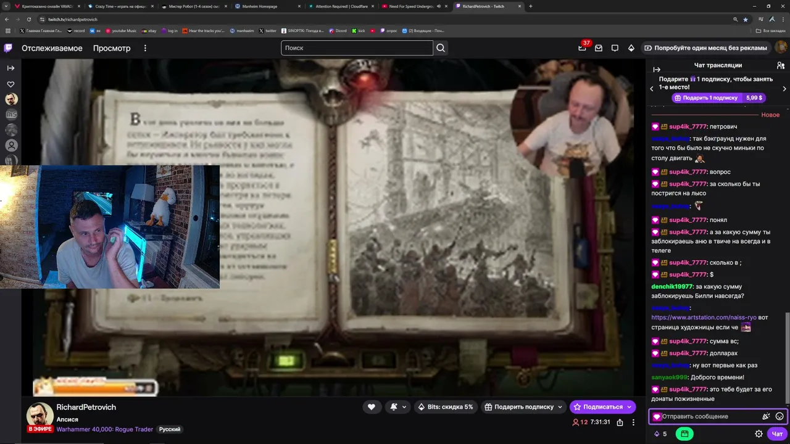Viewport: 790px width, 444px height.
Task: Open the Prime loot crown with badge 37
Action: tap(582, 47)
